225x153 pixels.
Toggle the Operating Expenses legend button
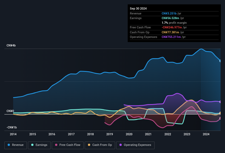135,145
